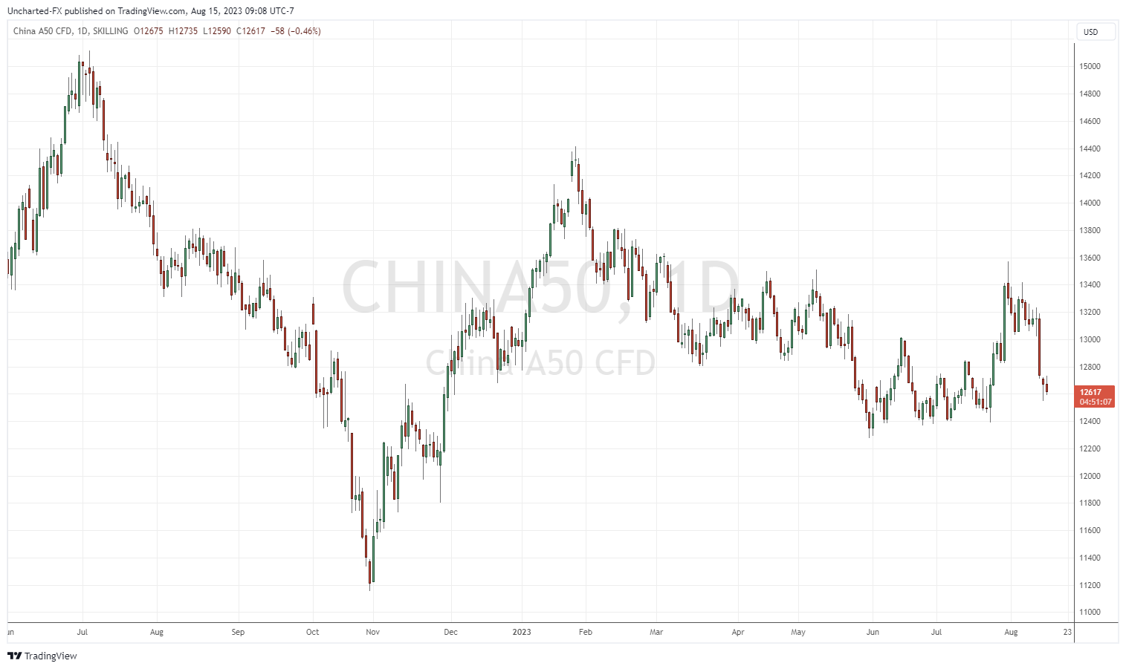This screenshot has height=669, width=1126.
Task: Click the 11600 price axis label
Action: 1090,530
